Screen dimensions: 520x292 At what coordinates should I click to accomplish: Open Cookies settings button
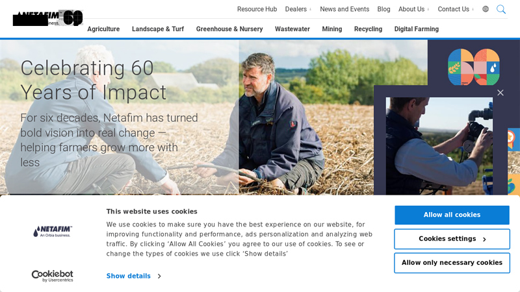click(452, 239)
